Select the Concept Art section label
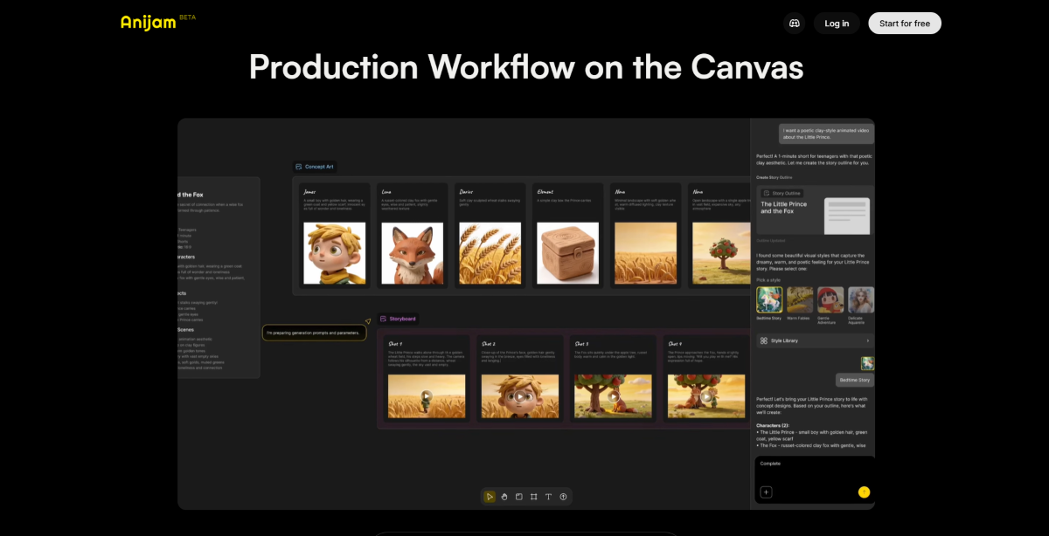 (315, 167)
